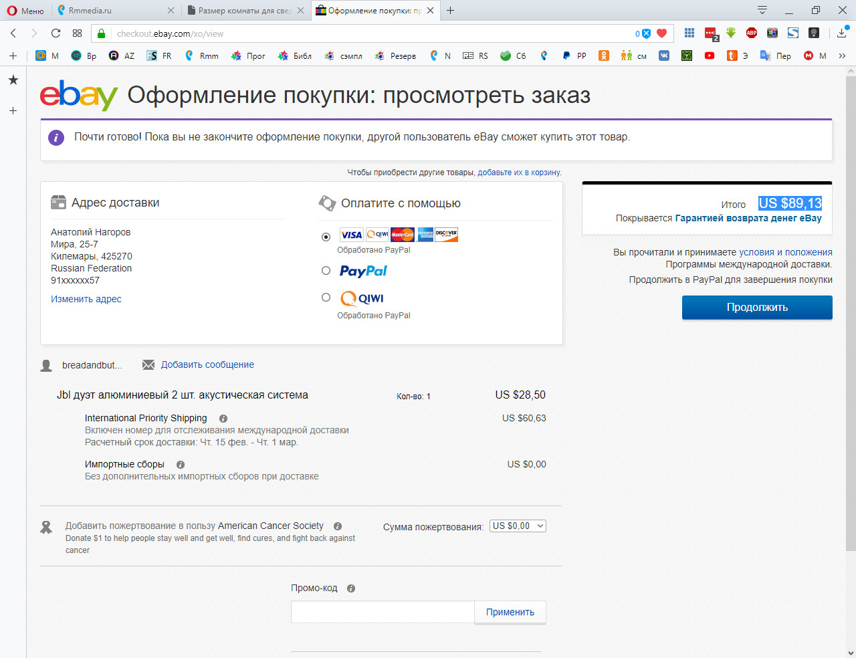Screen dimensions: 856x658
Task: Go back to previous page
Action: click(13, 33)
